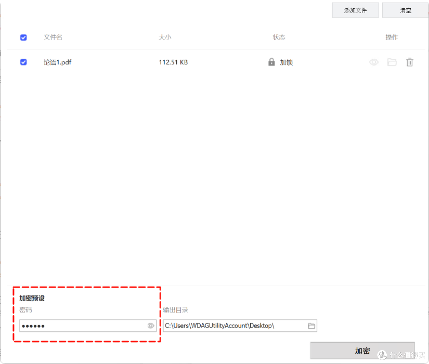Click the 大小 column header
The image size is (429, 364).
(165, 37)
